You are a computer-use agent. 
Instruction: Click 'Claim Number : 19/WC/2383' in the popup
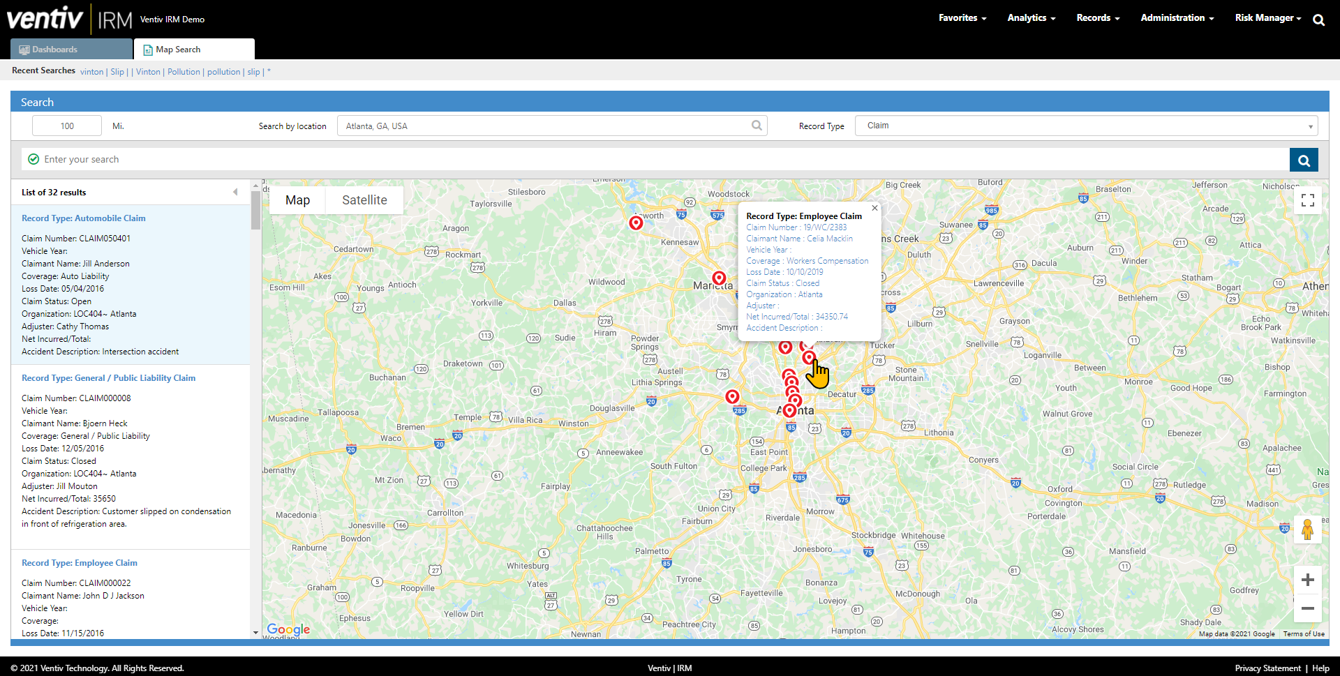point(796,227)
